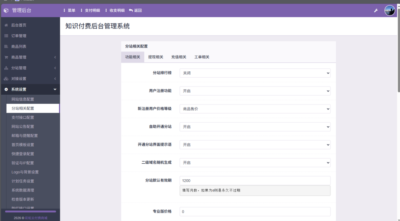Viewport: 400px width, 221px height.
Task: Click the lines icon next to 商品列表
Action: point(6,47)
